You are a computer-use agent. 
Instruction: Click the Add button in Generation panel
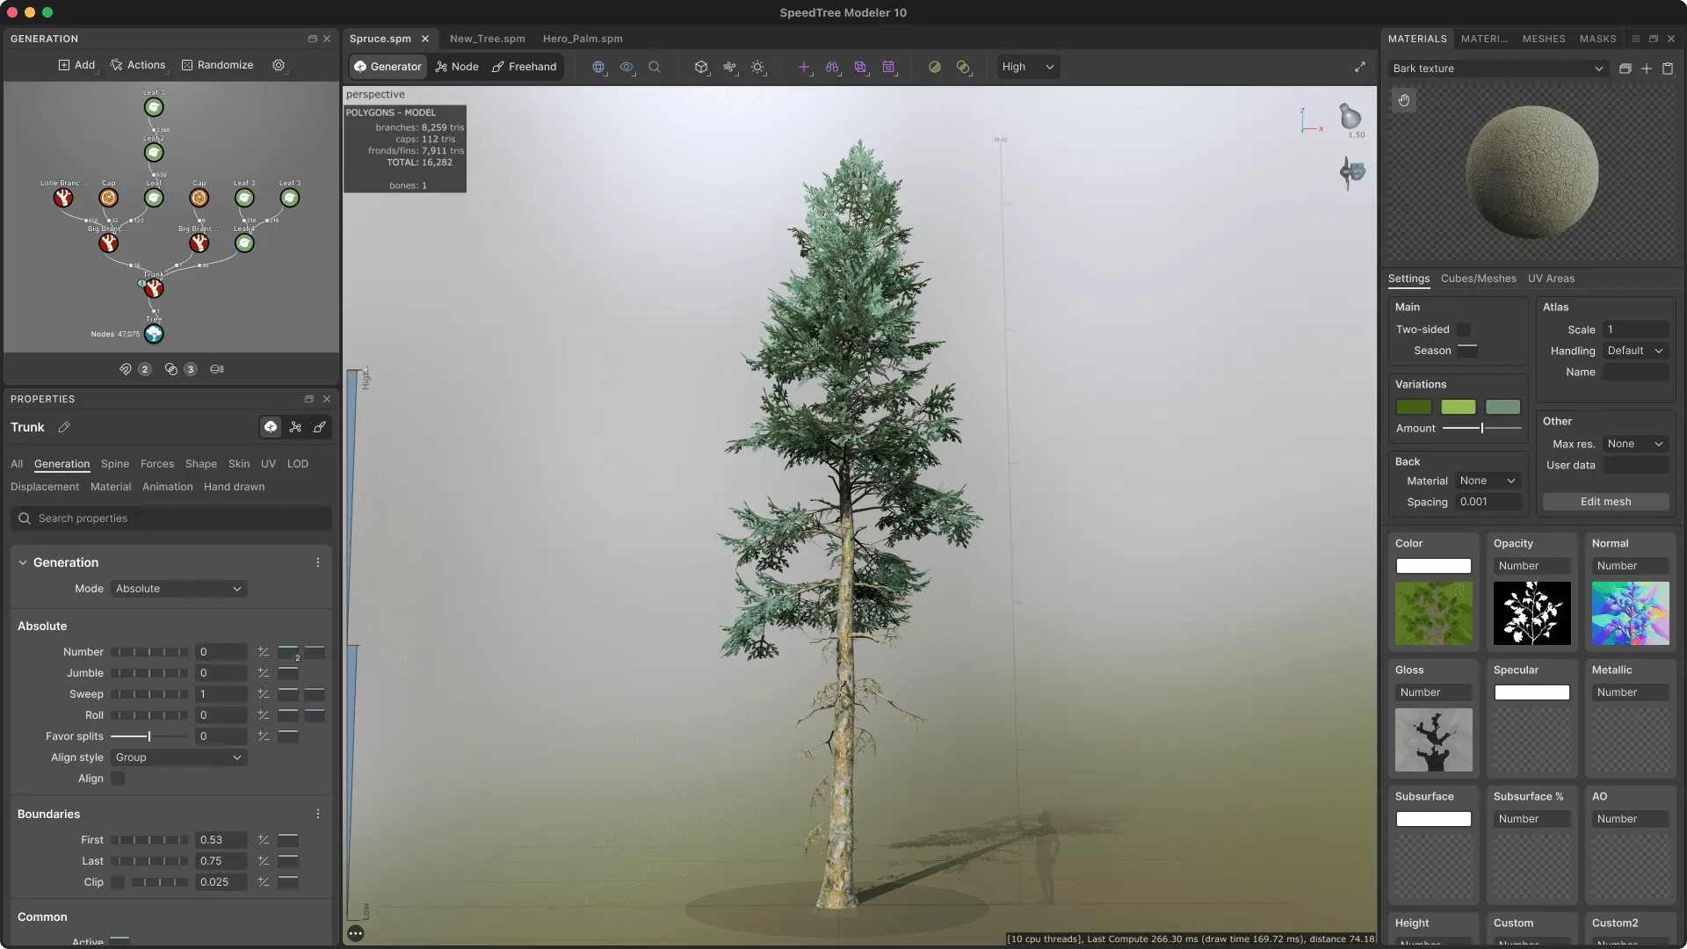point(76,65)
